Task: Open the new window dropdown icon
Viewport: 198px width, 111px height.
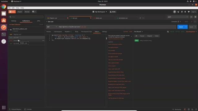Action: click(34, 12)
